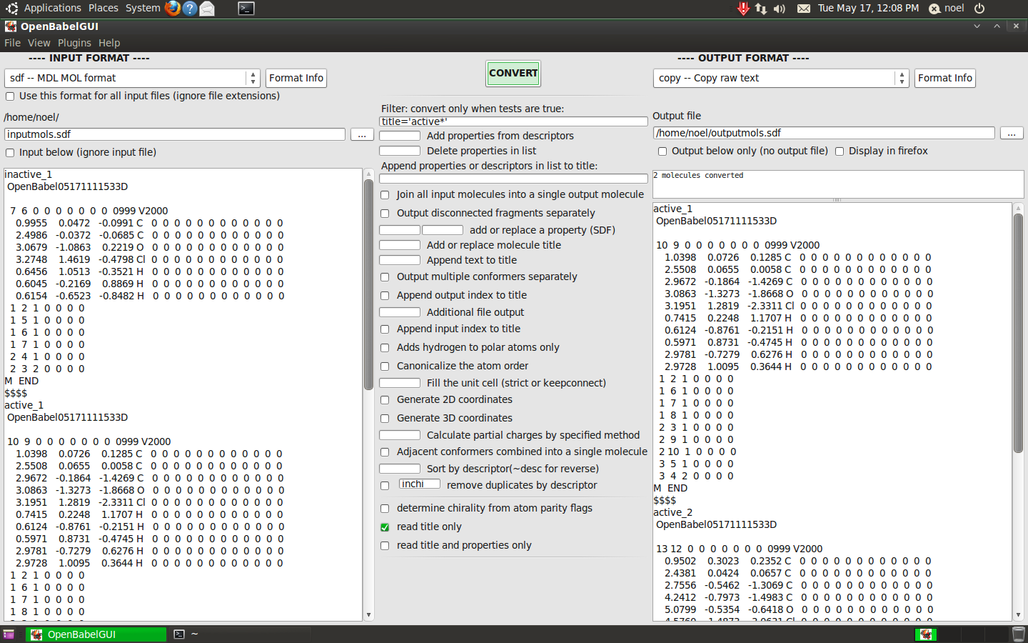Click the 'Additional file output' field

click(400, 312)
